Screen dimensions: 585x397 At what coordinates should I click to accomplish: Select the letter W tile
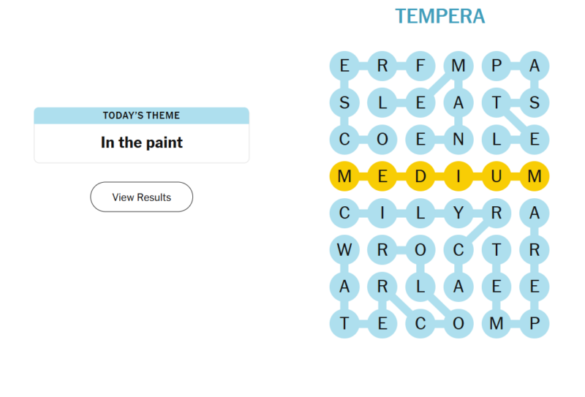[x=344, y=249]
